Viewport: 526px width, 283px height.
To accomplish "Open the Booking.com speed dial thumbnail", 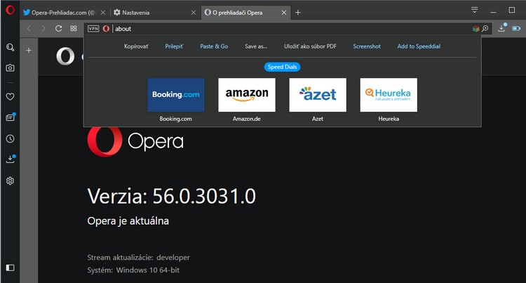I will [176, 95].
